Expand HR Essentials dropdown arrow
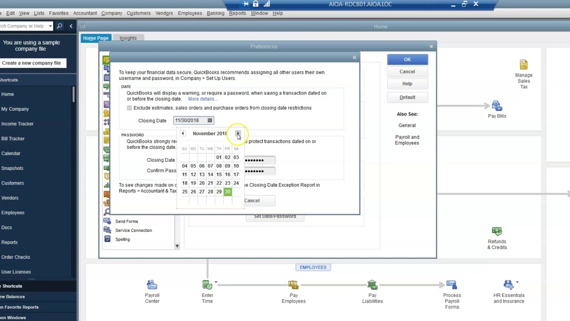Image resolution: width=570 pixels, height=321 pixels. [517, 282]
